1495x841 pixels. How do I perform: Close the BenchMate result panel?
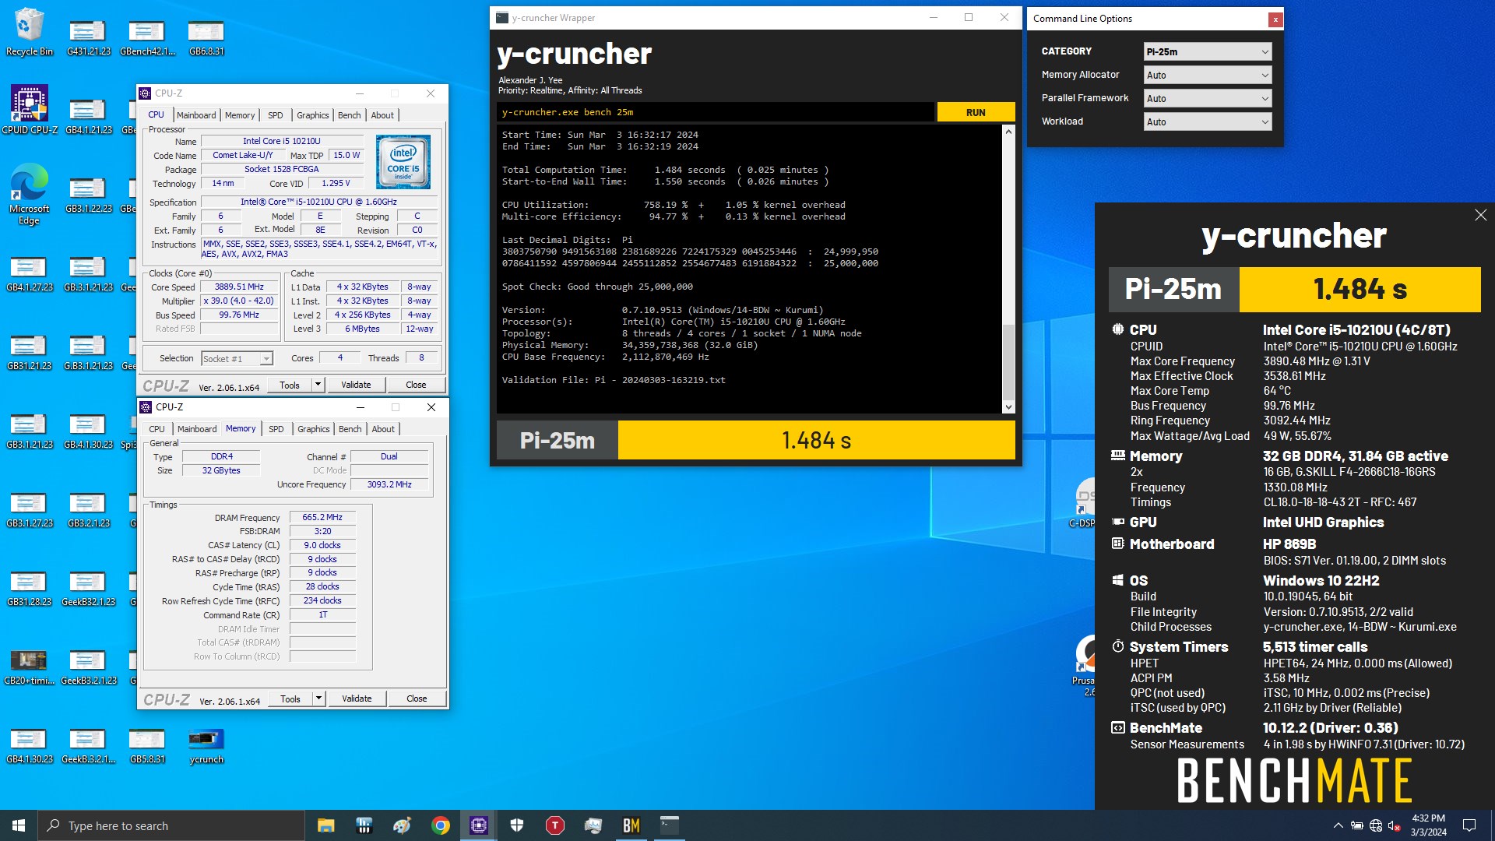click(1480, 215)
